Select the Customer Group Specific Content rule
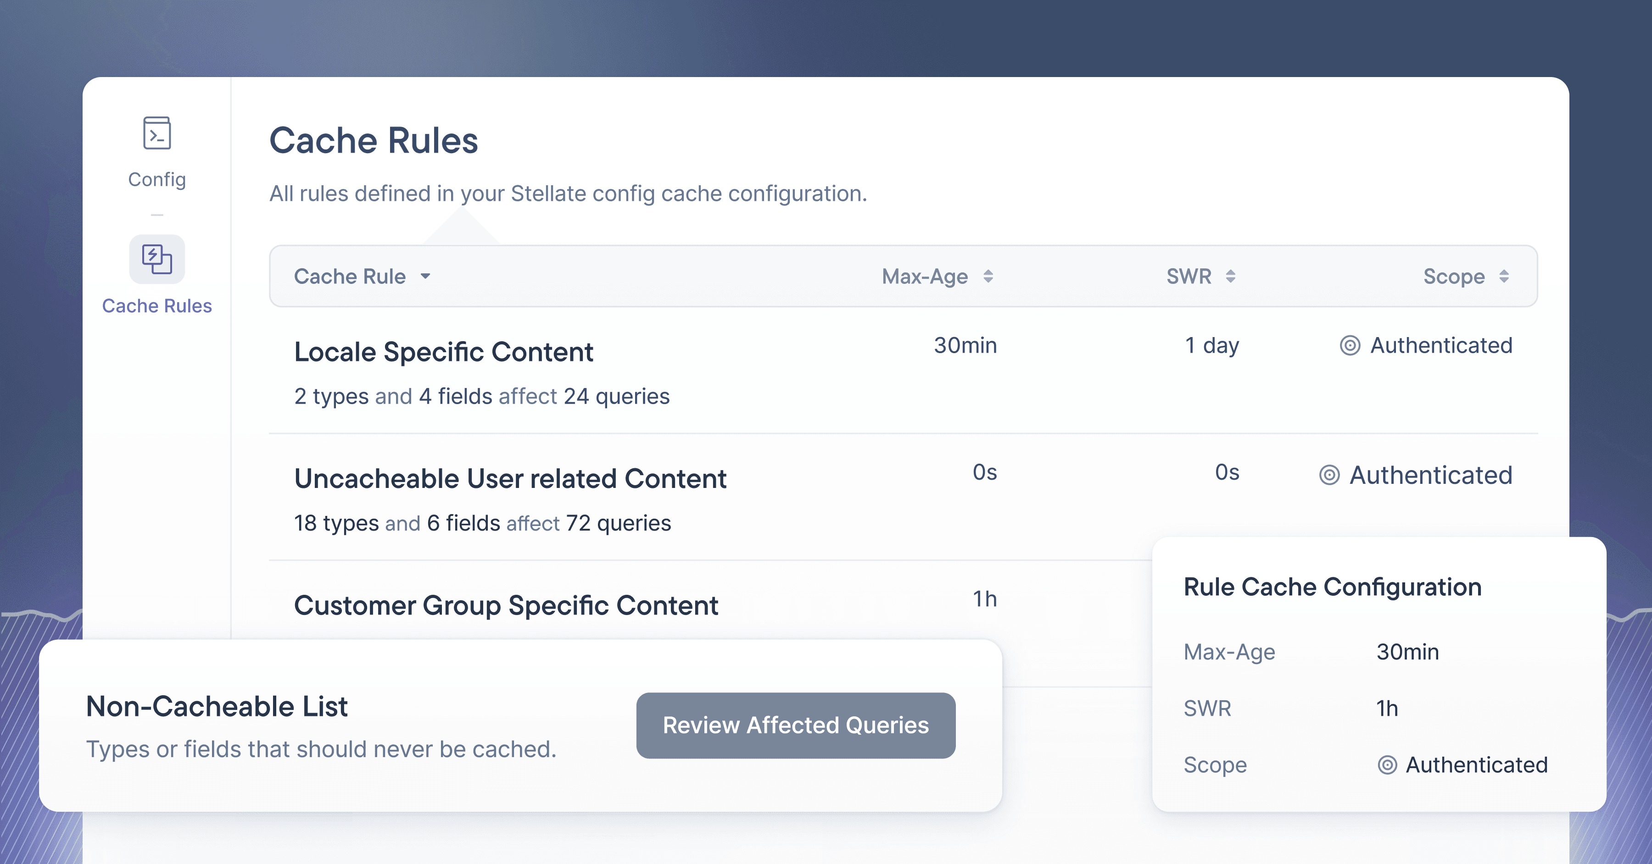The height and width of the screenshot is (864, 1652). pyautogui.click(x=505, y=606)
